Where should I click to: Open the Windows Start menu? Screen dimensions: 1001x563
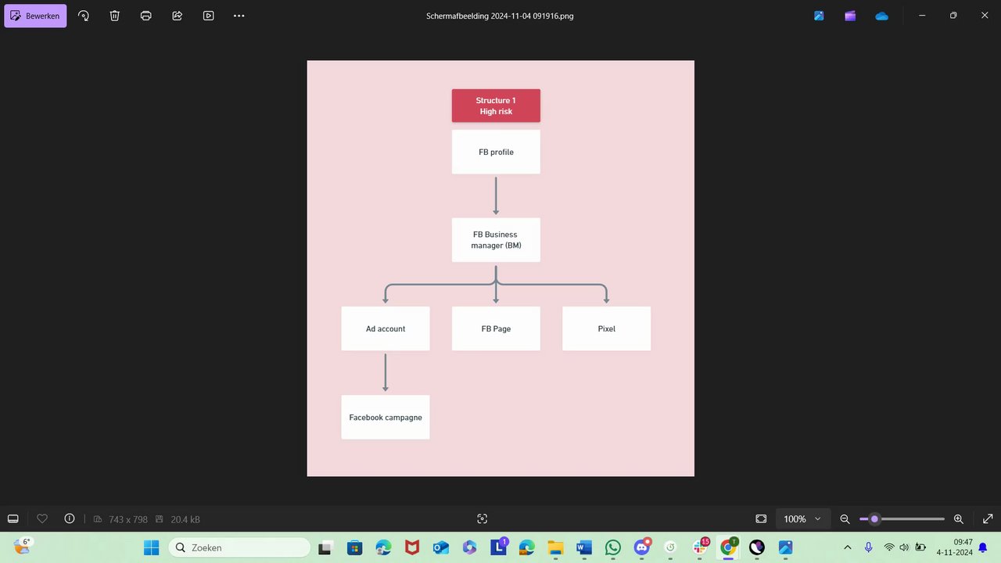(x=152, y=547)
